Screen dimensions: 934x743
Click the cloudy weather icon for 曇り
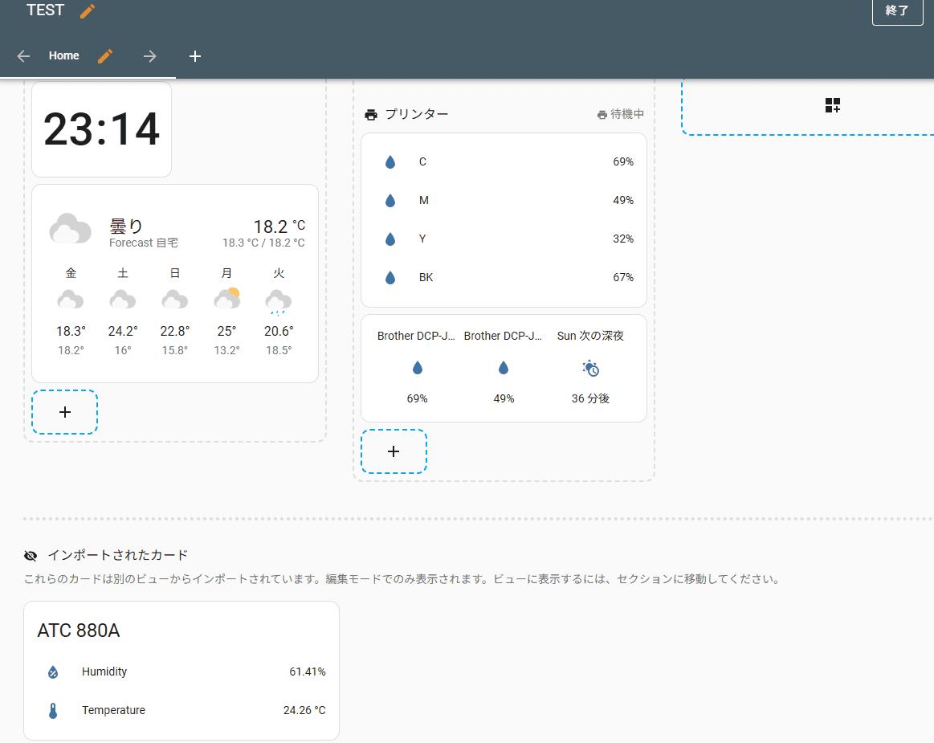point(71,229)
